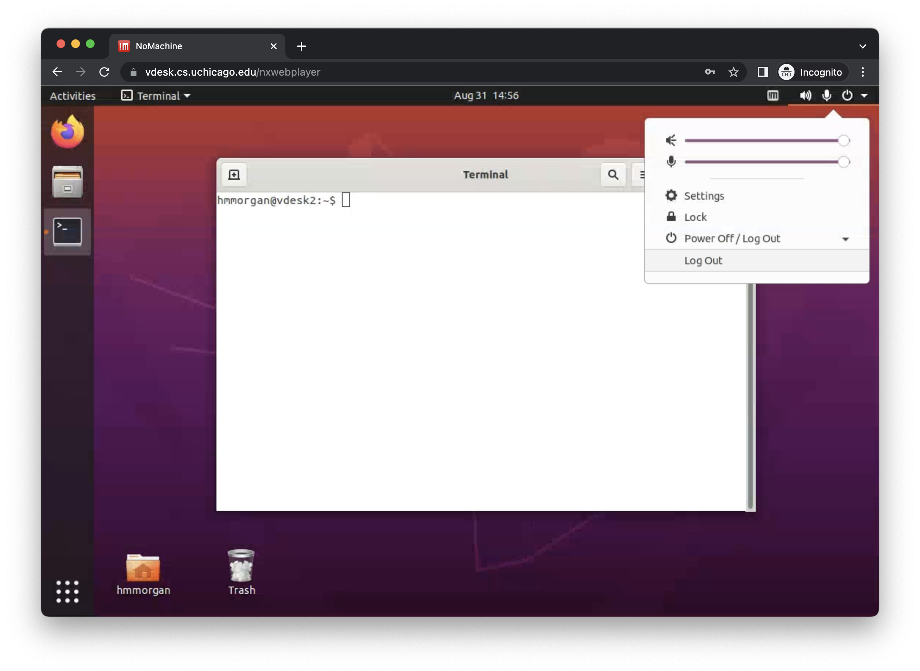
Task: Mute sound via the speaker icon in menu
Action: pos(671,141)
